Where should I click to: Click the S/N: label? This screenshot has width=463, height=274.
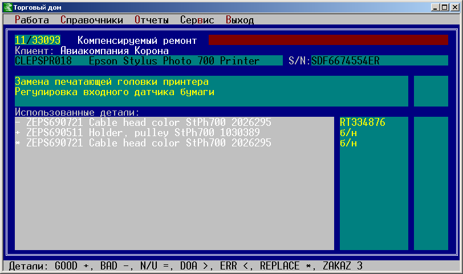(300, 60)
